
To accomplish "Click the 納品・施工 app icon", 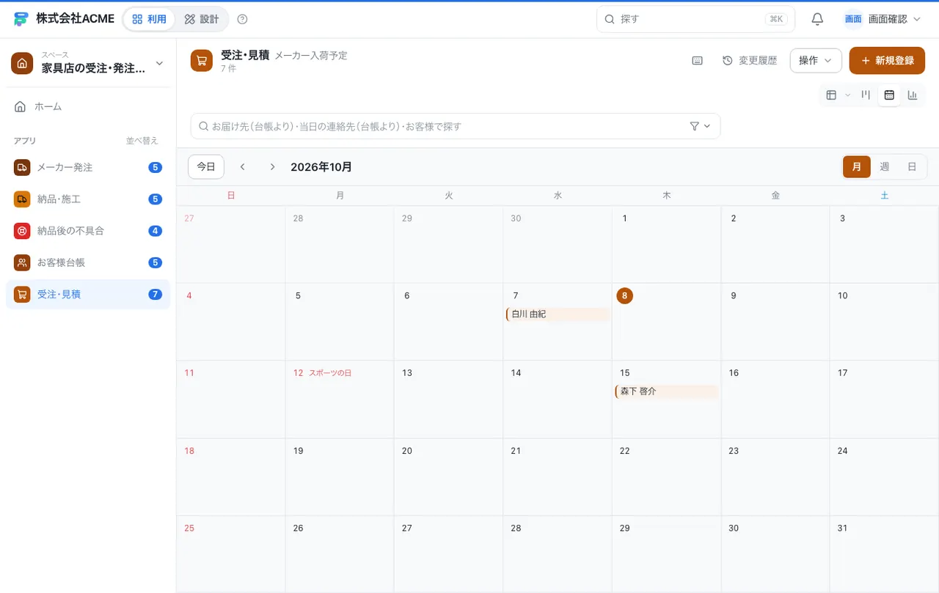I will pos(22,199).
